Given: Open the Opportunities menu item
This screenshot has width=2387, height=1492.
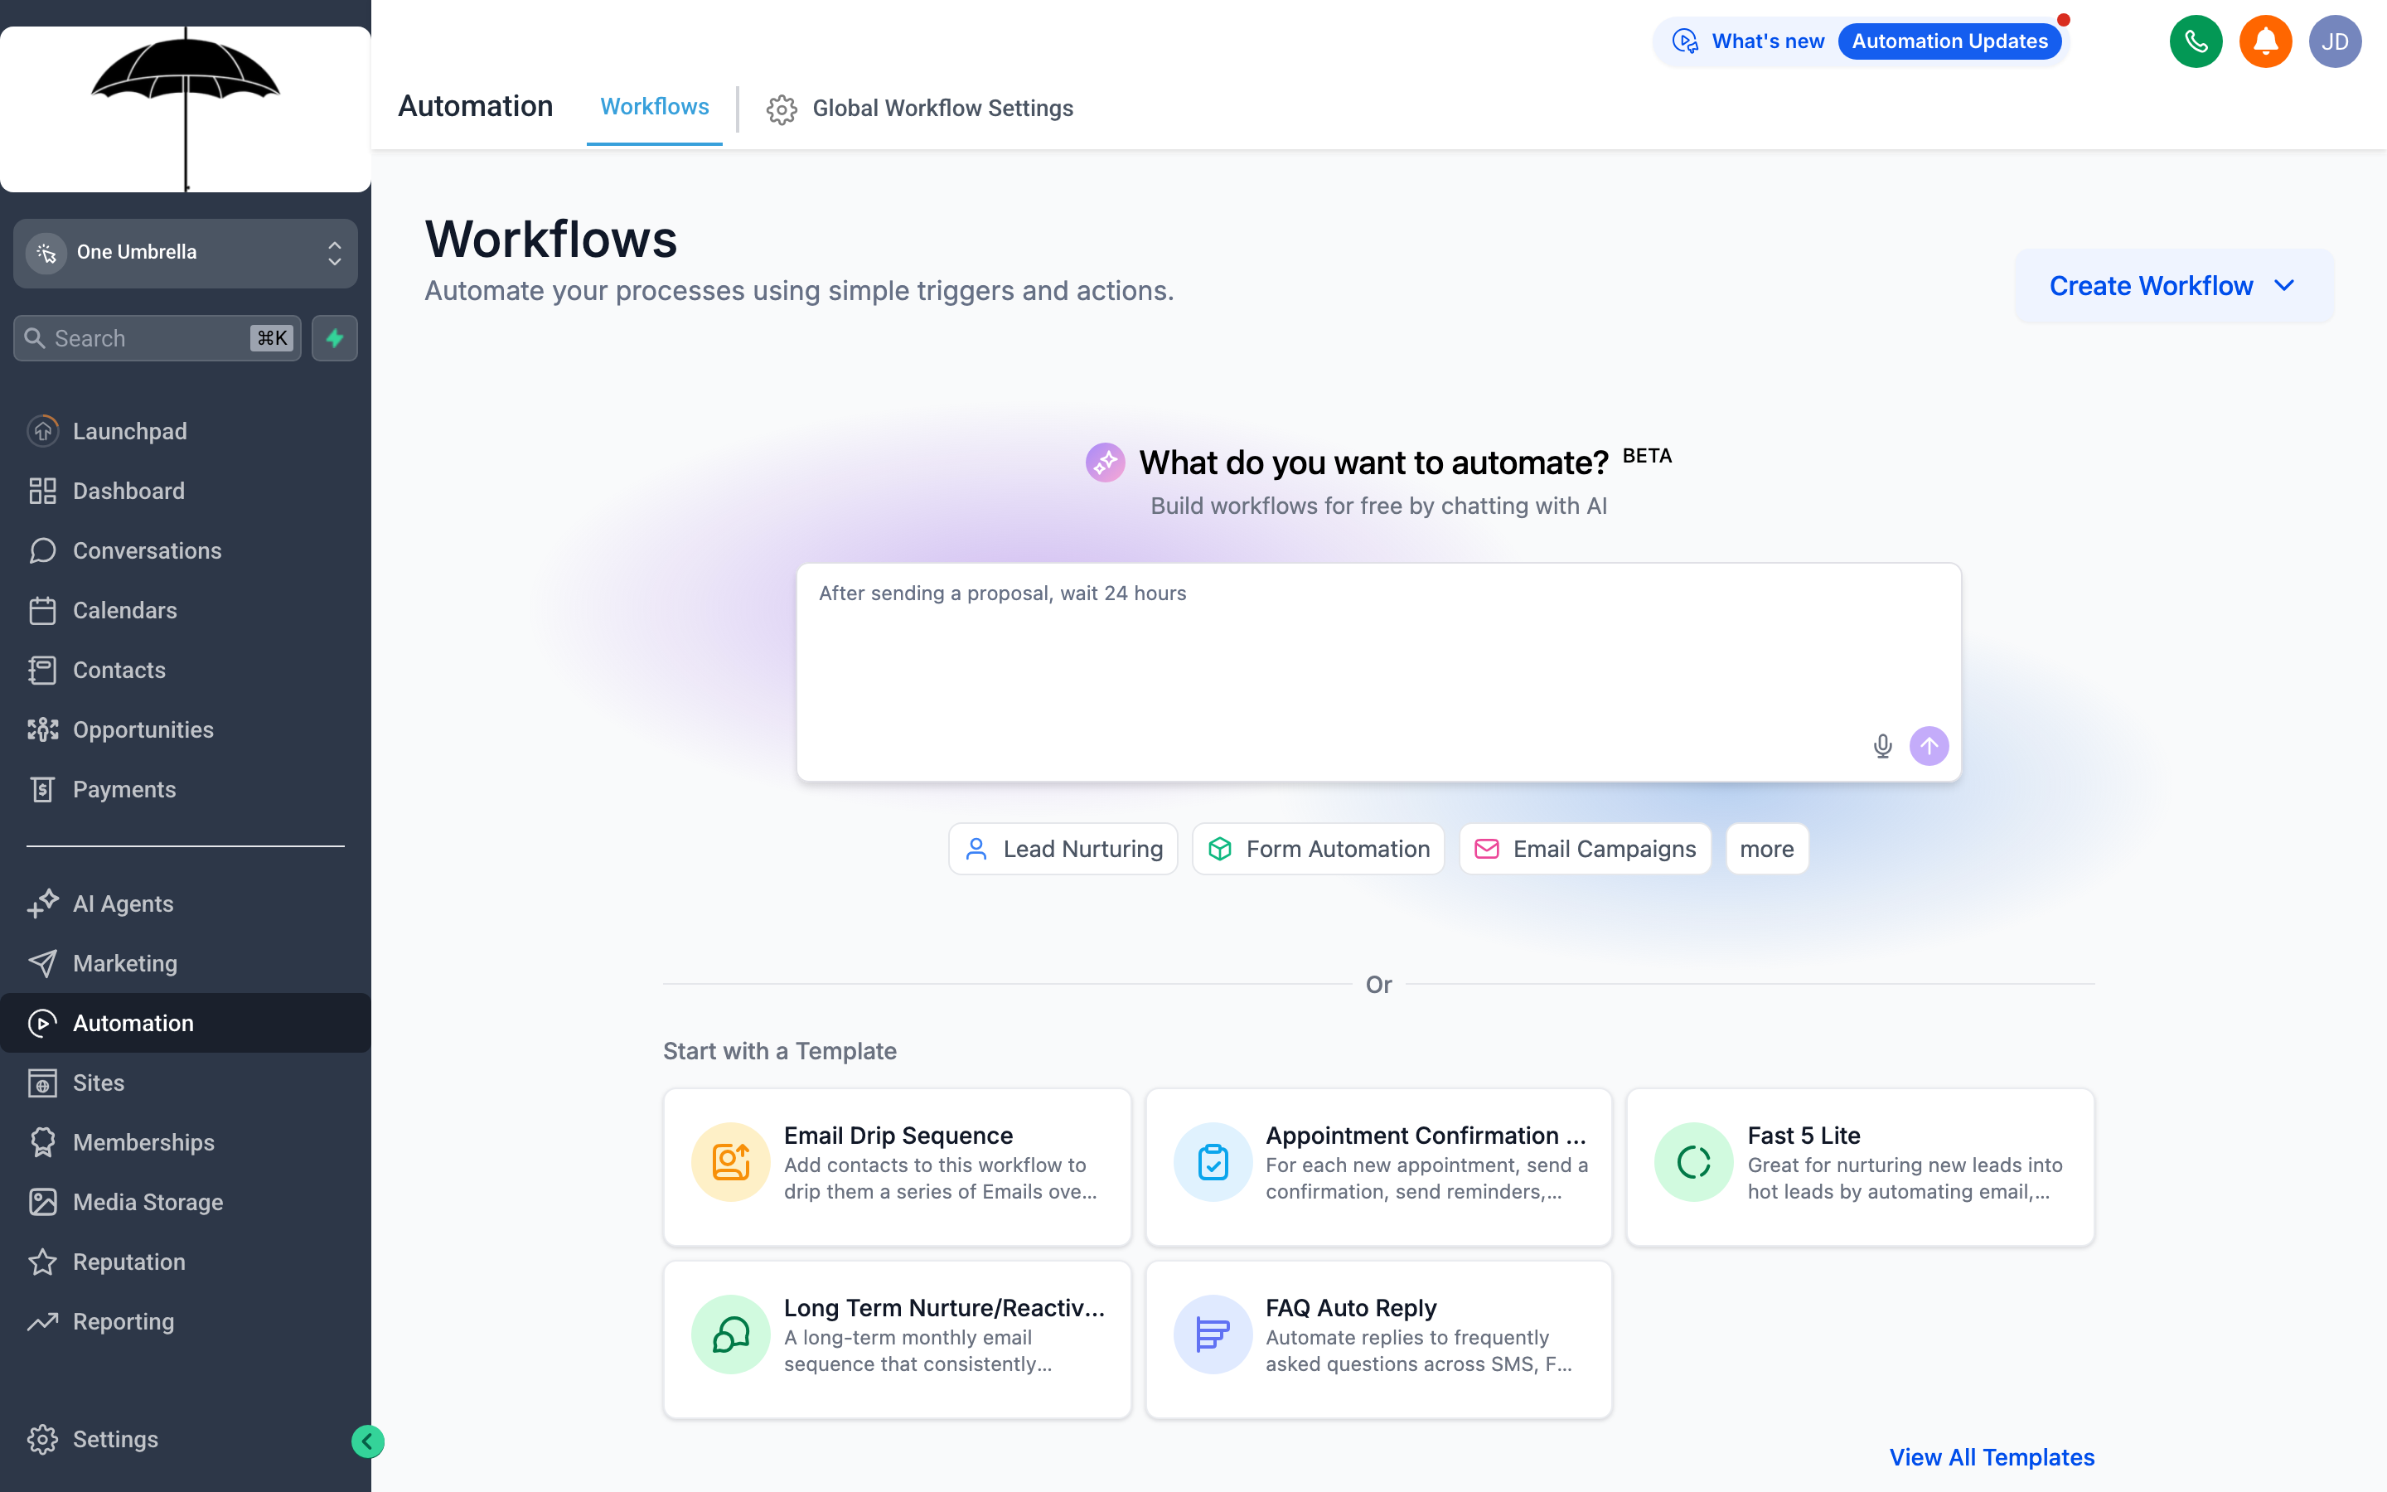Looking at the screenshot, I should pos(143,729).
